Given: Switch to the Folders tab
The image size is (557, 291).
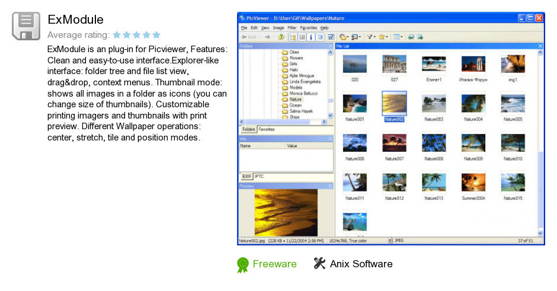Looking at the screenshot, I should 248,129.
